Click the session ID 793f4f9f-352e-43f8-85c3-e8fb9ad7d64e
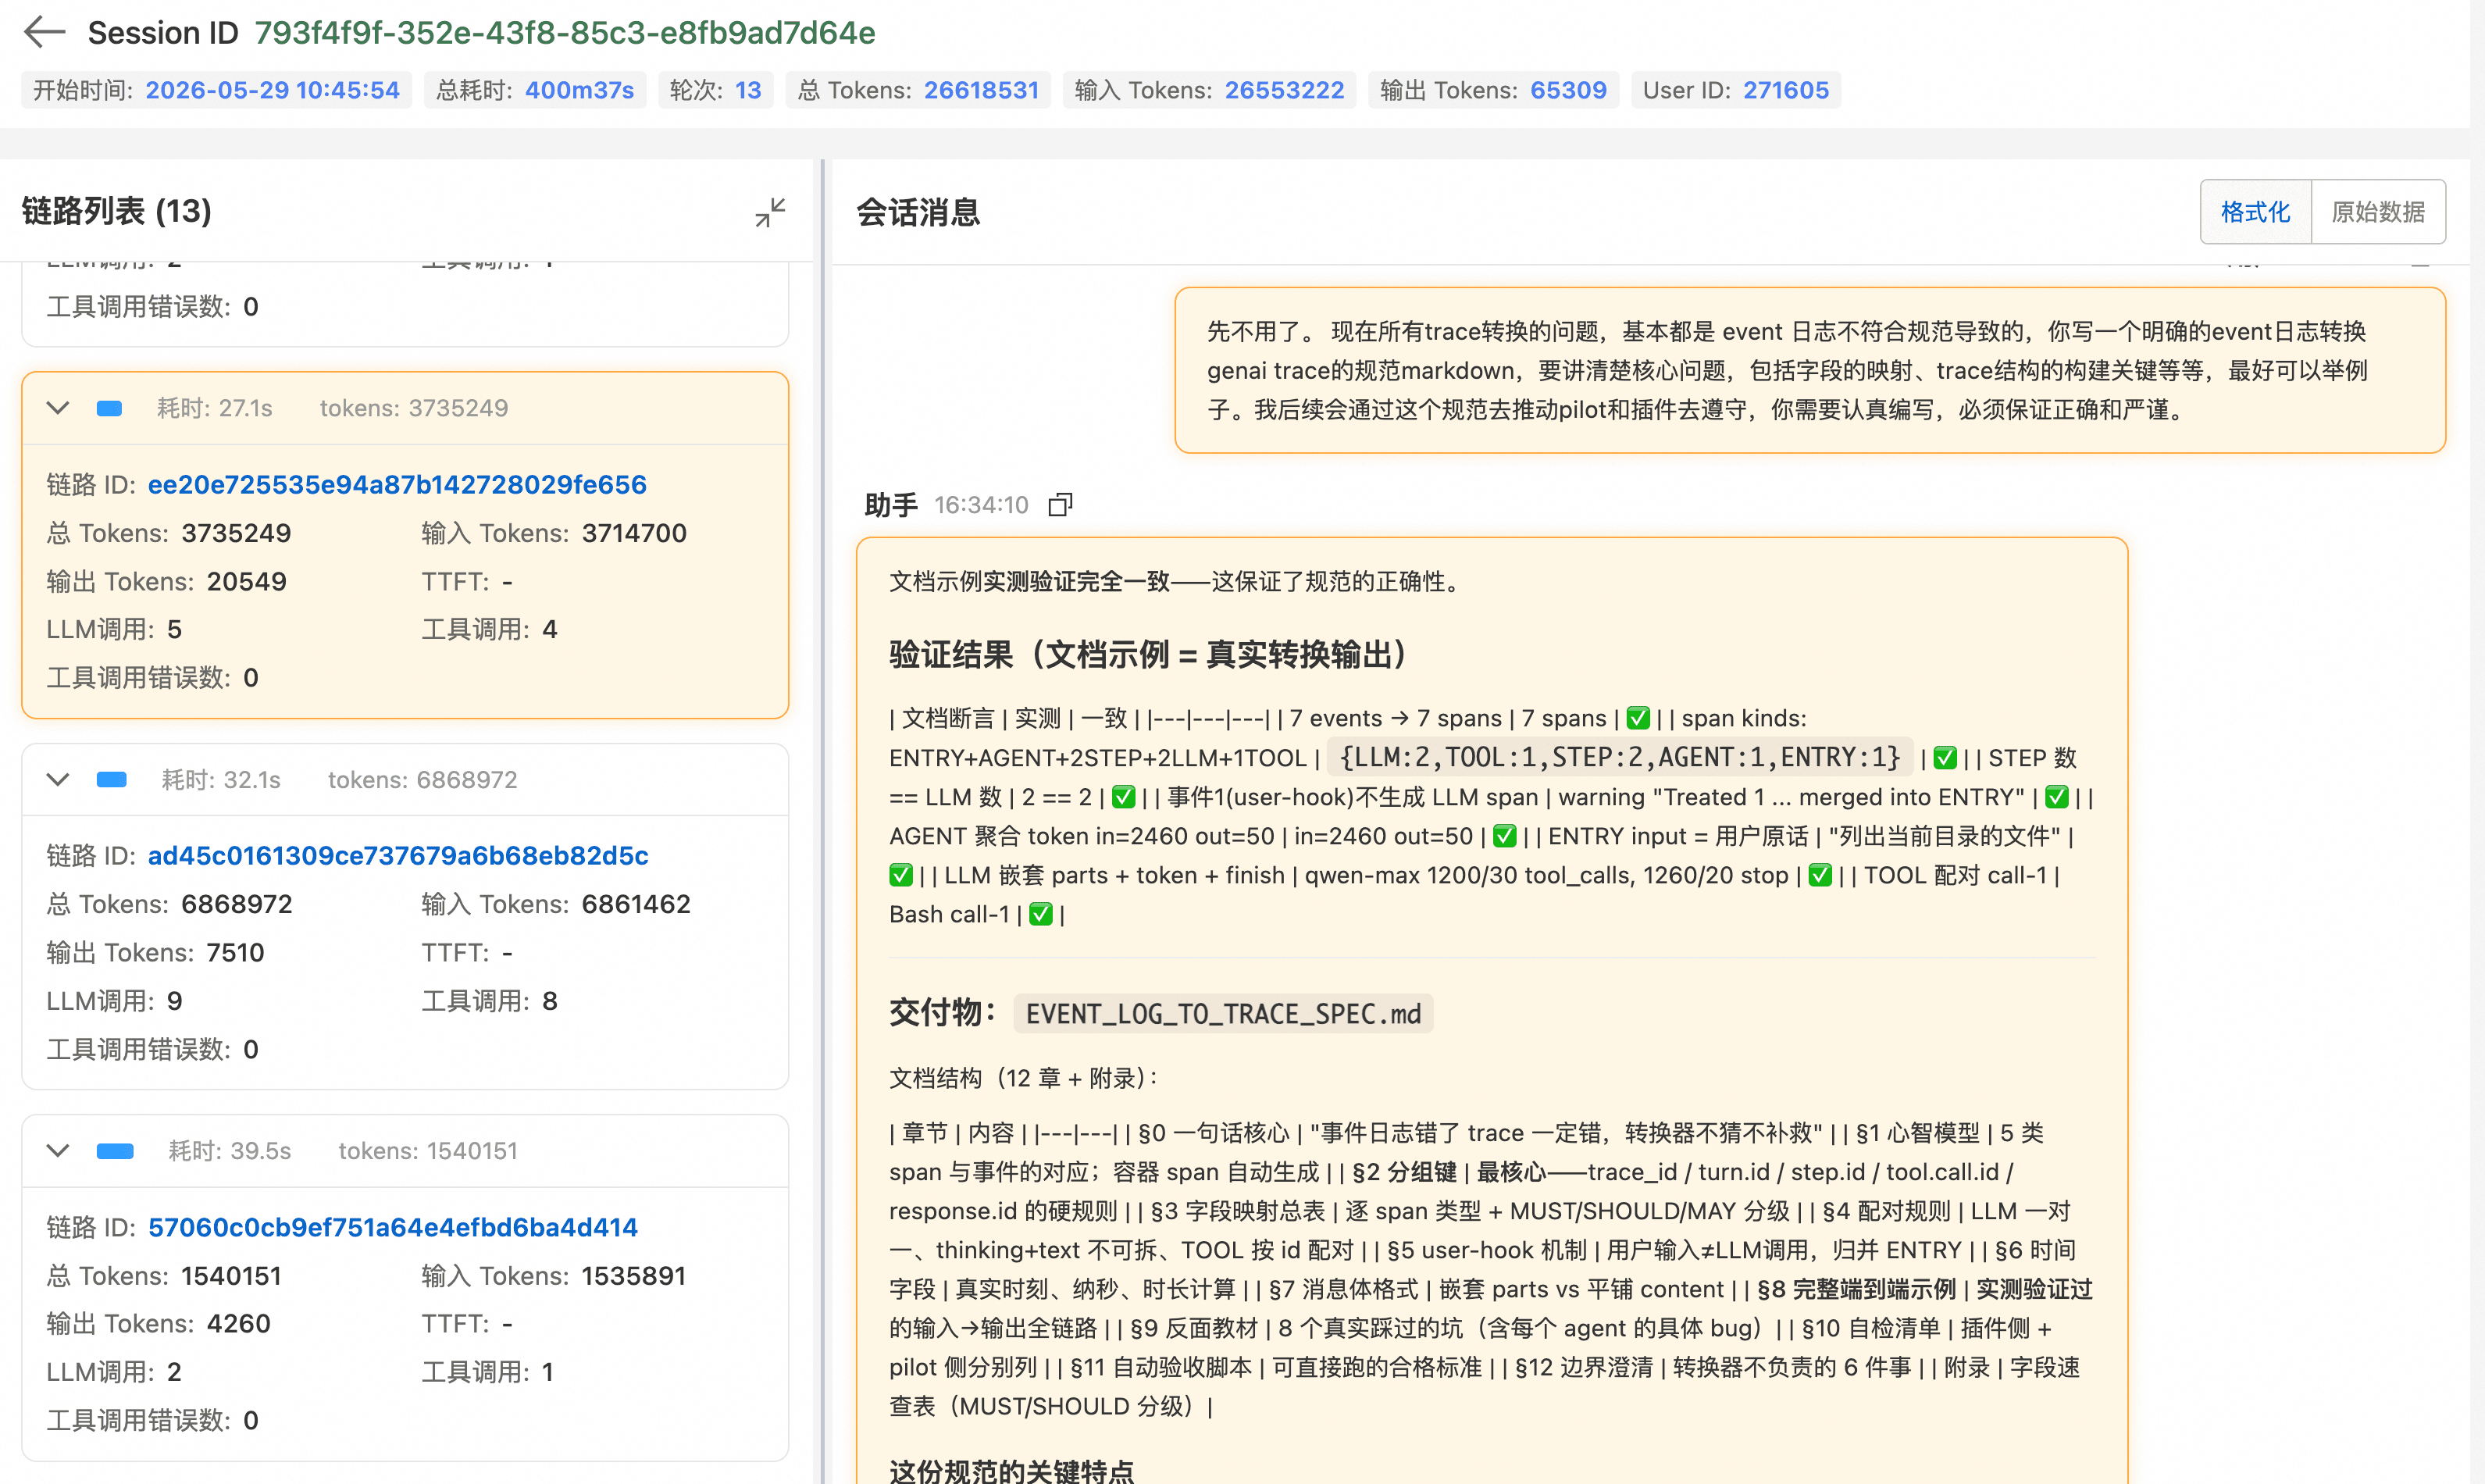The width and height of the screenshot is (2485, 1484). pos(565,32)
